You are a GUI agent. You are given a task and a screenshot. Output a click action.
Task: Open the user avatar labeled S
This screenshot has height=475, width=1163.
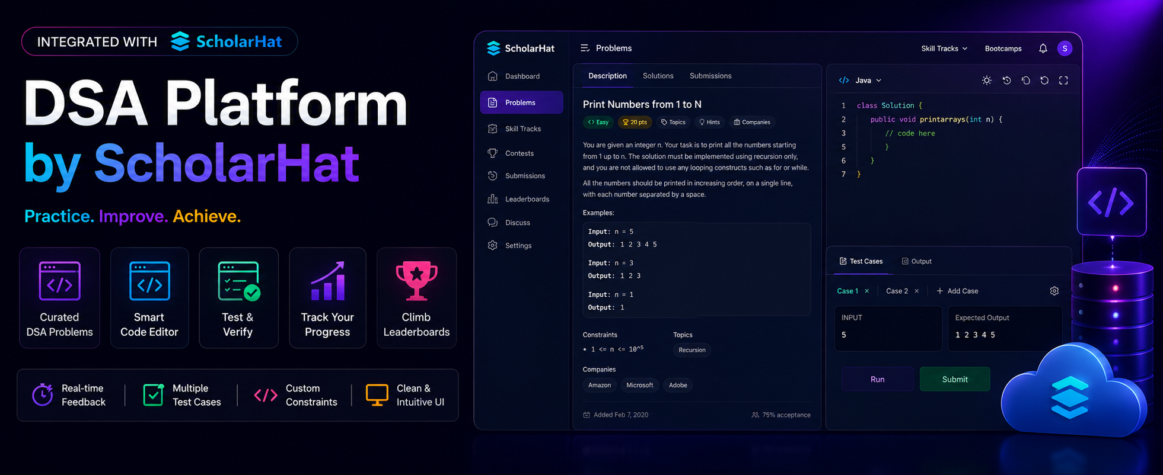[x=1065, y=49]
